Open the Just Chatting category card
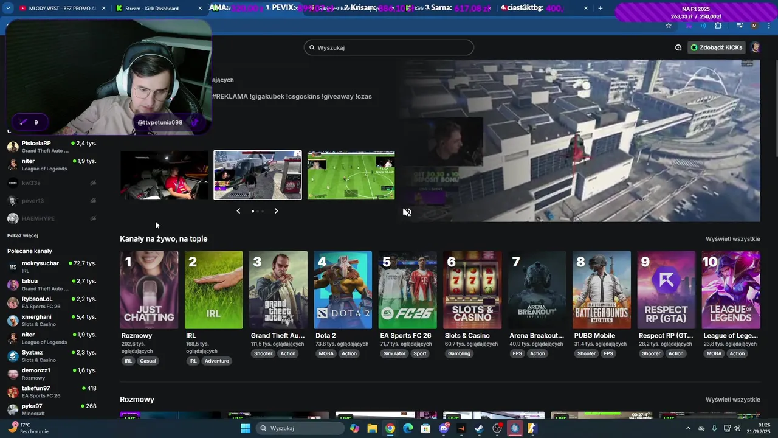This screenshot has height=438, width=778. tap(149, 290)
